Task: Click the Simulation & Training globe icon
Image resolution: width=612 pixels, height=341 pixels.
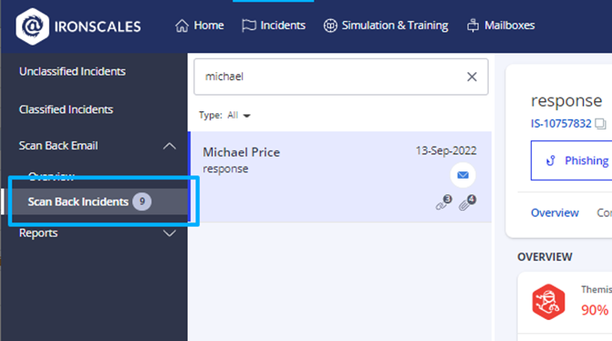Action: [x=330, y=26]
